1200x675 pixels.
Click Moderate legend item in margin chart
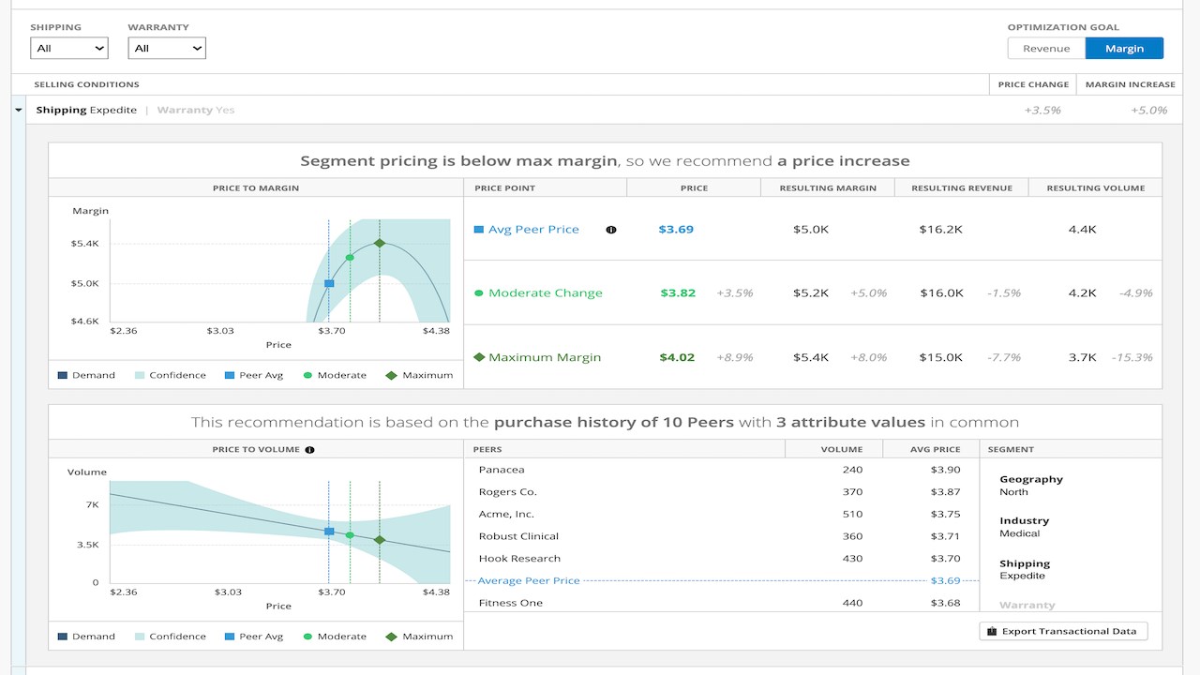point(335,375)
